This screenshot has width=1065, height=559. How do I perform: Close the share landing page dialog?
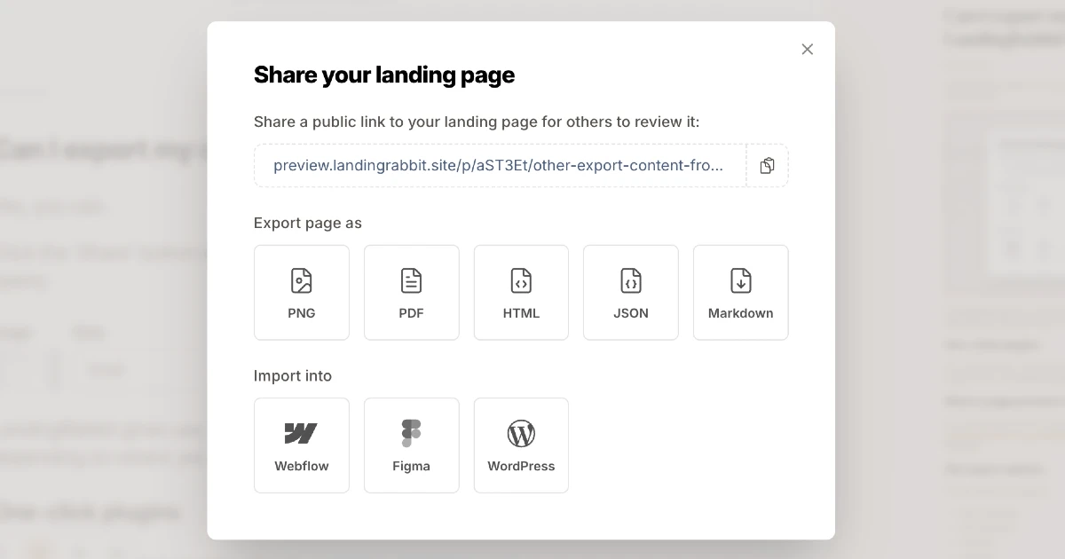[807, 50]
